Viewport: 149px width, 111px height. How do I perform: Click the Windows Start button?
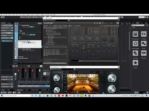click(2, 96)
